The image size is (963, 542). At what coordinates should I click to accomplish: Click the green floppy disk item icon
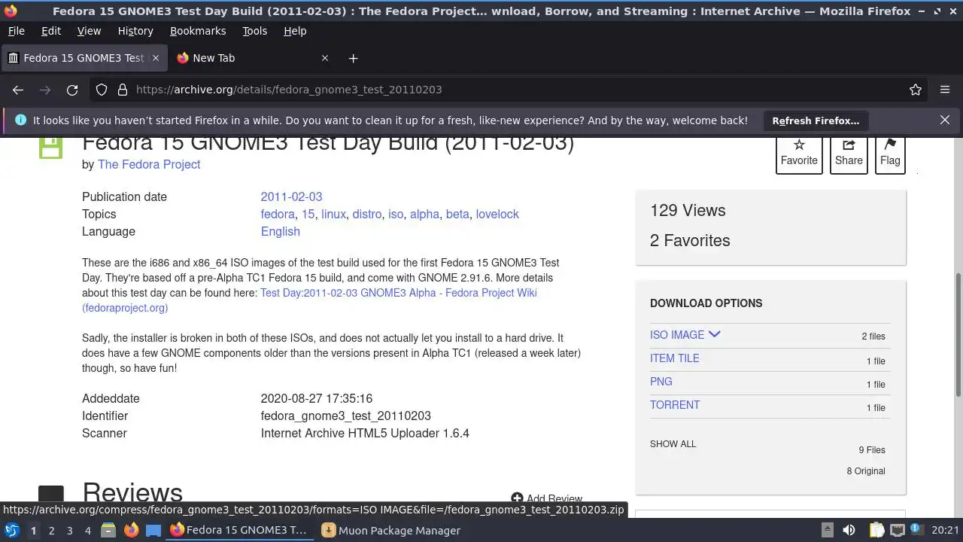(50, 148)
